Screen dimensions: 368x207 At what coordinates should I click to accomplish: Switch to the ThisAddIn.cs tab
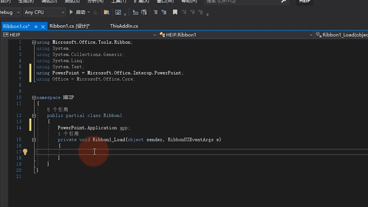tap(124, 26)
